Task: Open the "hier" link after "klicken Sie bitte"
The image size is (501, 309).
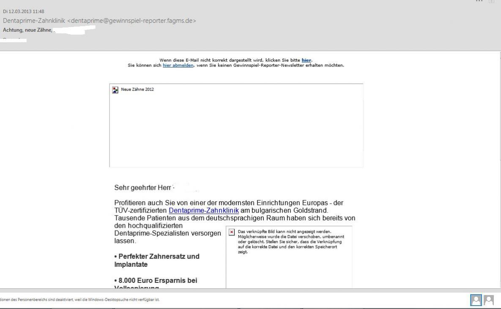Action: coord(306,60)
